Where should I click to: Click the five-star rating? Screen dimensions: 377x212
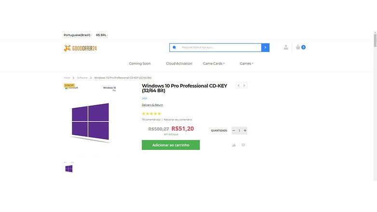(151, 113)
